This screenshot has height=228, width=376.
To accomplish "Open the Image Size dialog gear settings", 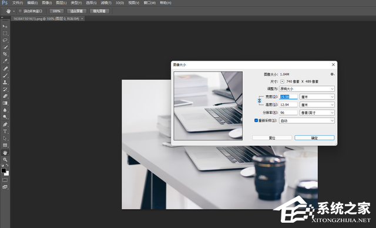I will 332,74.
